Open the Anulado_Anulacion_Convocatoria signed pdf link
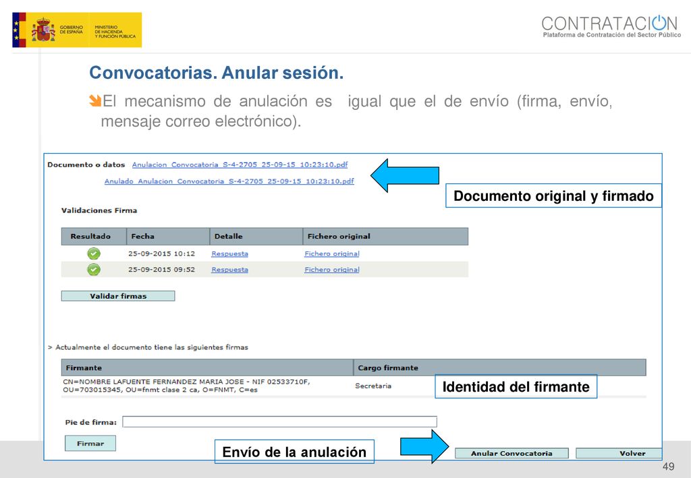This screenshot has height=478, width=691. tap(229, 181)
